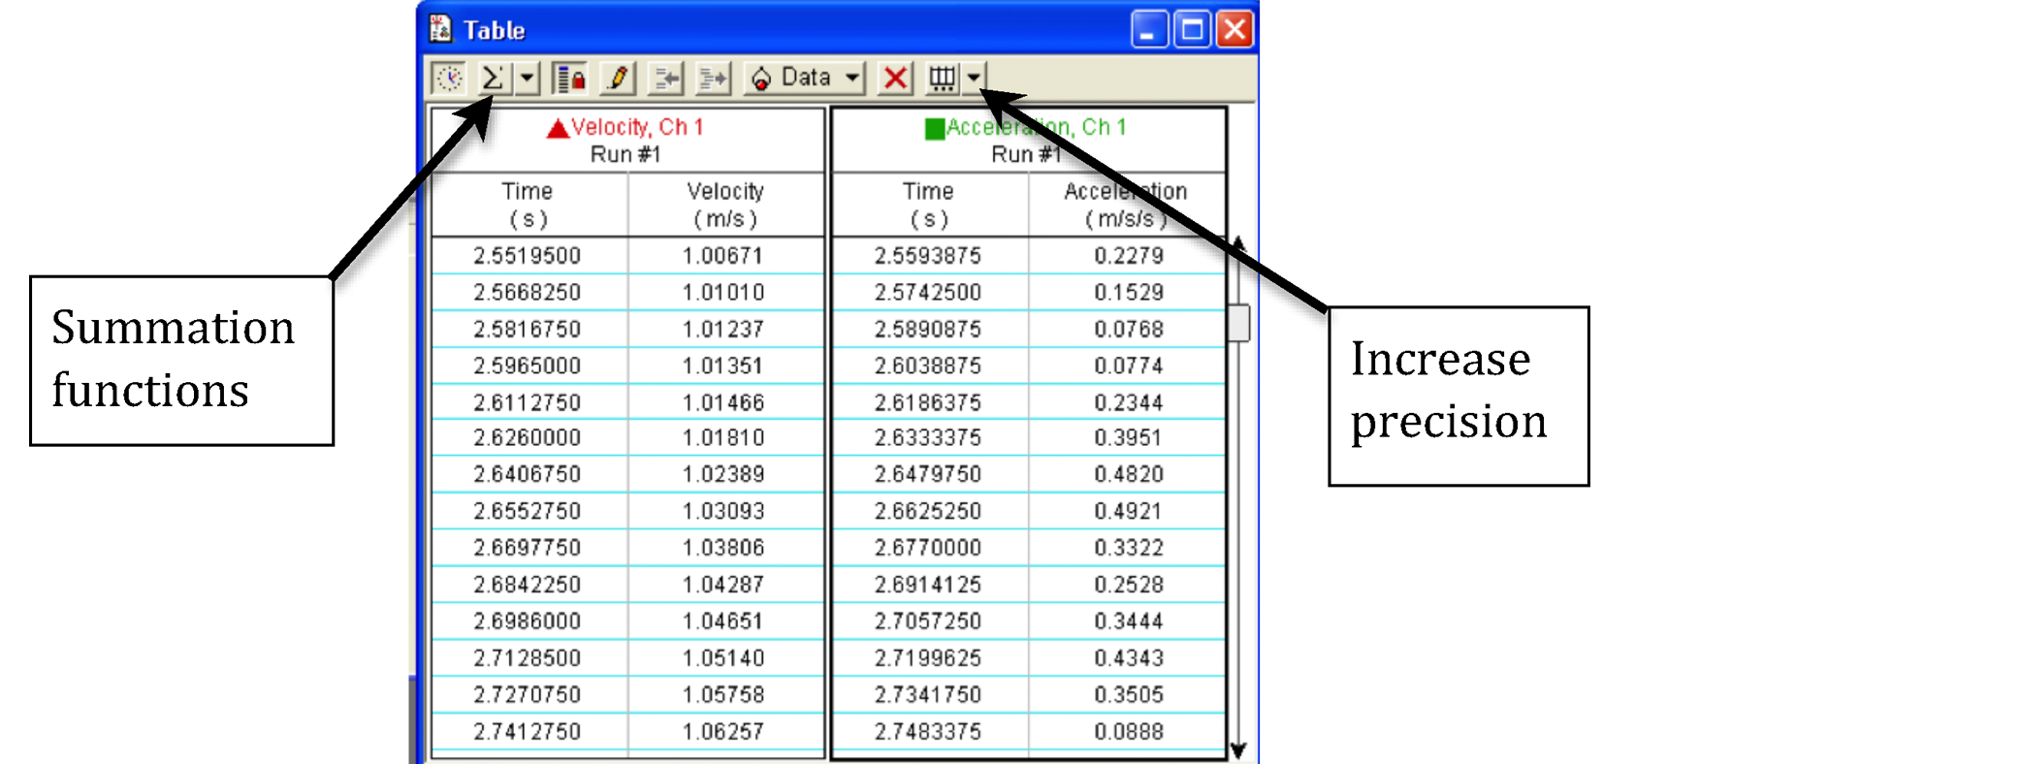Screen dimensions: 2020x764
Task: Click the red X remove button
Action: [x=895, y=79]
